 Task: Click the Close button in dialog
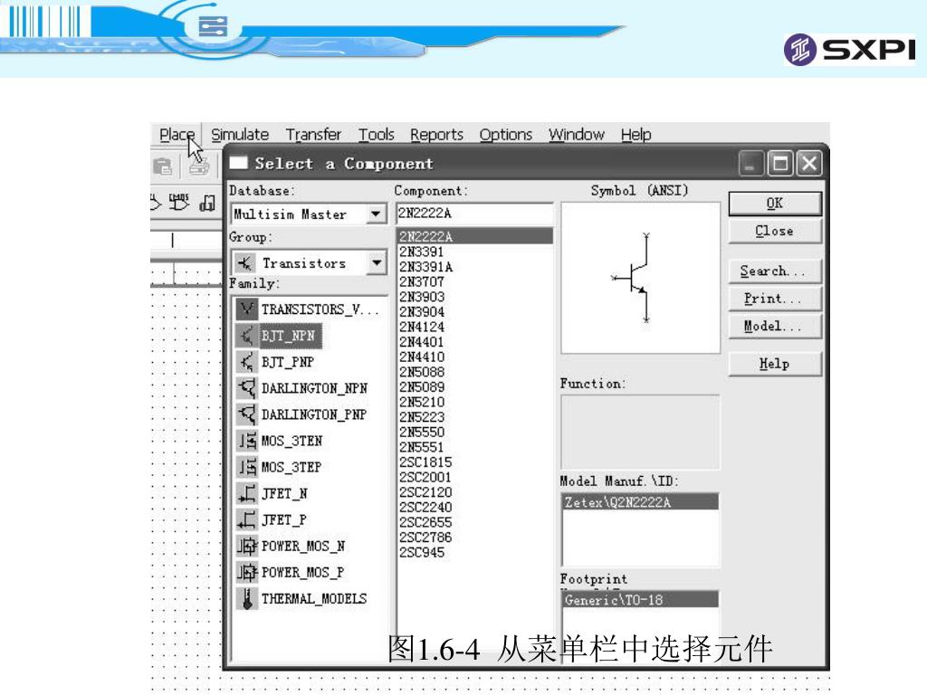point(775,231)
